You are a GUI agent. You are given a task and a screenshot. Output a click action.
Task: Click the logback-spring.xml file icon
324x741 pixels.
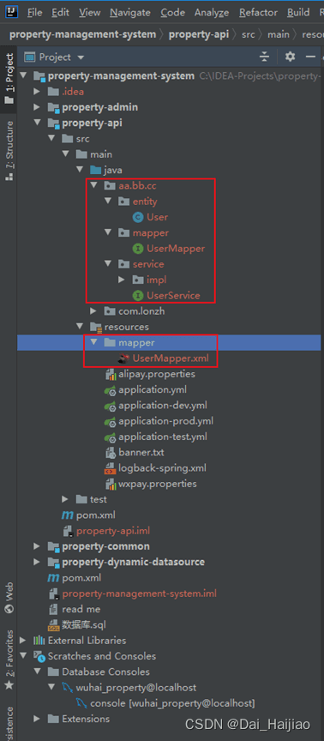pos(111,468)
